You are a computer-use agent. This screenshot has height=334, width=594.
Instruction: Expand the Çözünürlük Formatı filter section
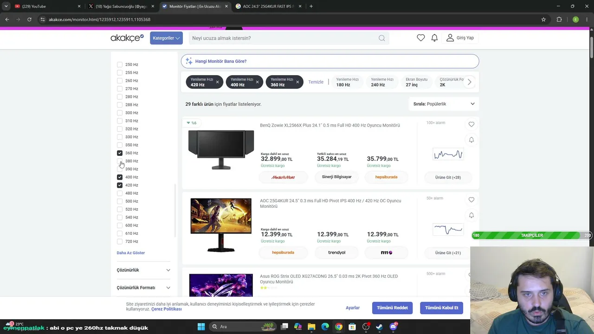(x=143, y=288)
